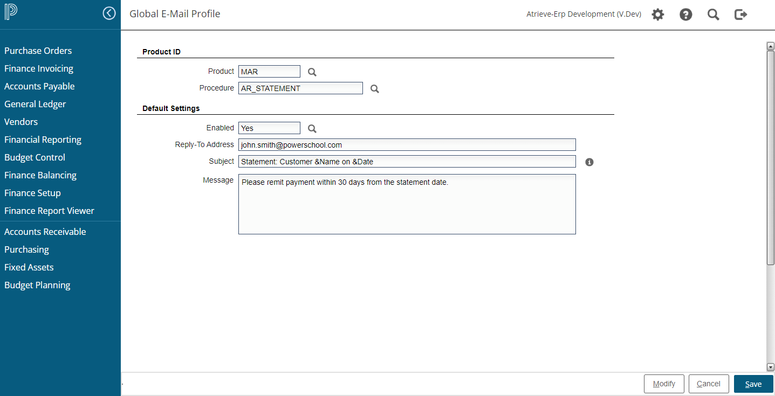
Task: Open the Product lookup magnifier icon
Action: 312,72
